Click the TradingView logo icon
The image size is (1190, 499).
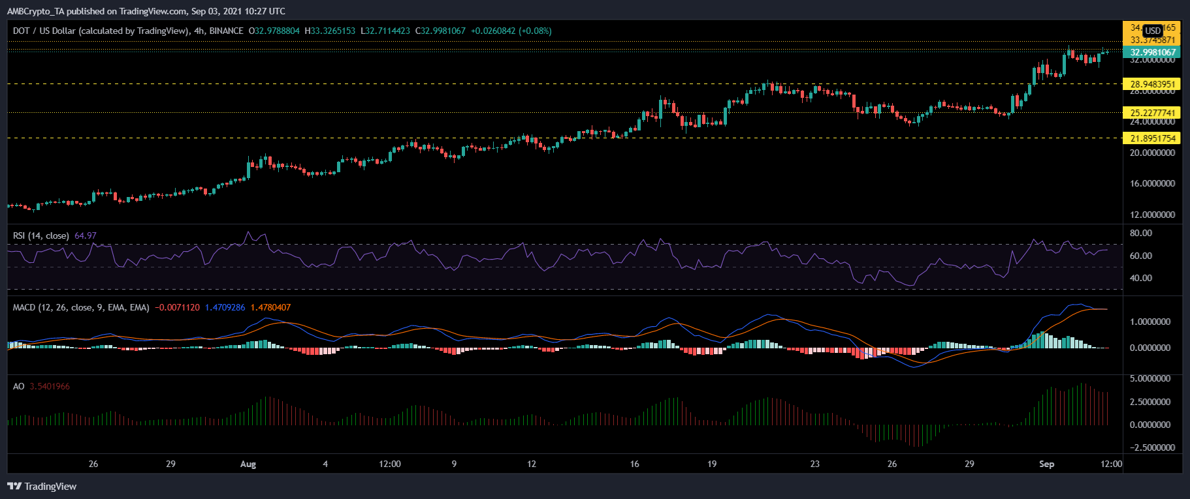14,486
